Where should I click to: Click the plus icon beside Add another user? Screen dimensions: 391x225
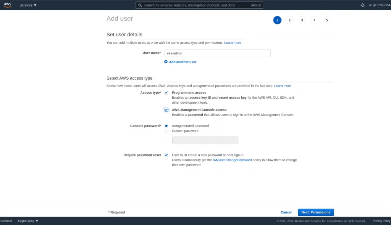pos(166,62)
